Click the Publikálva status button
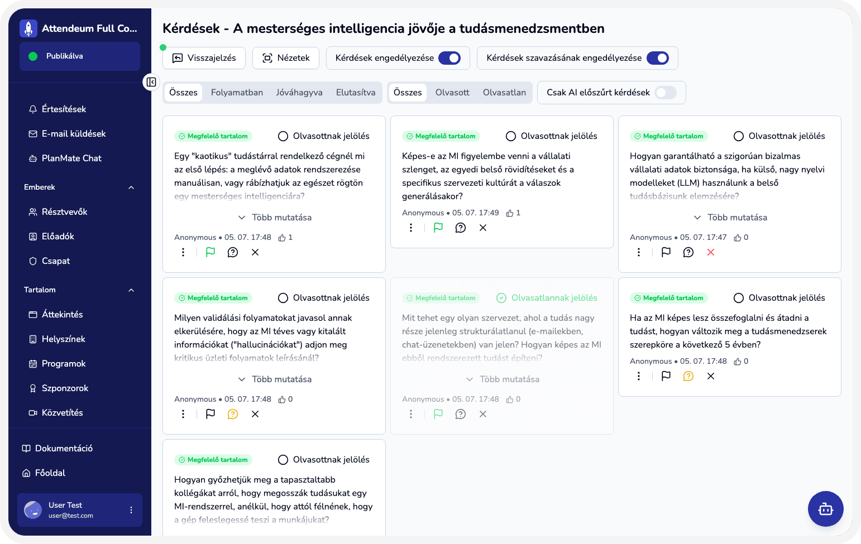The width and height of the screenshot is (861, 544). [80, 56]
